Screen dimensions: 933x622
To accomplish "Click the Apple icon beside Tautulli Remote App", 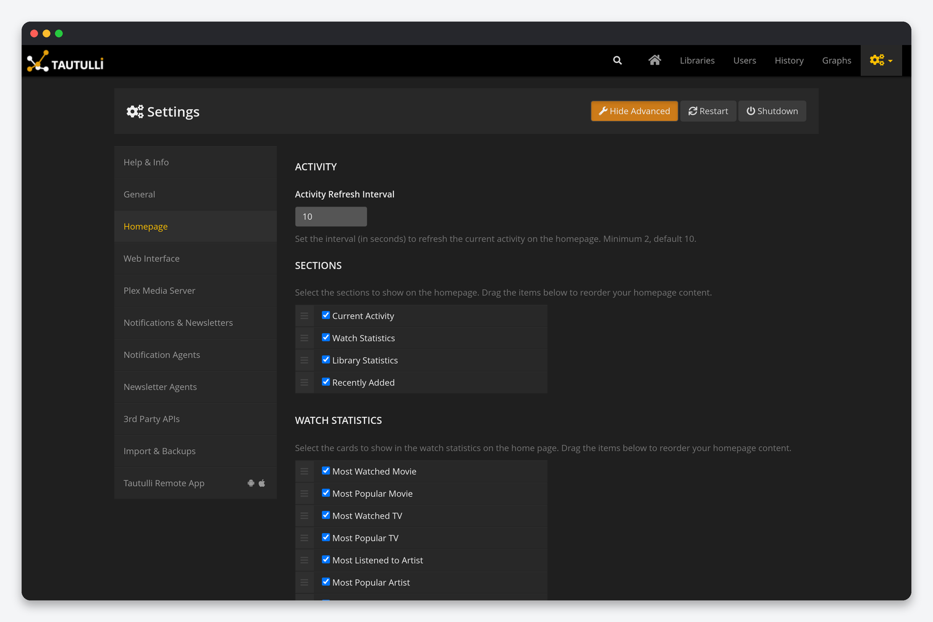I will coord(262,483).
